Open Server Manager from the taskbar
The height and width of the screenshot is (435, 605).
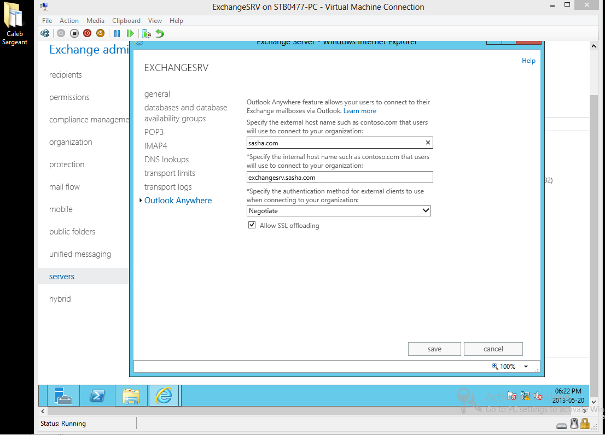[x=63, y=395]
